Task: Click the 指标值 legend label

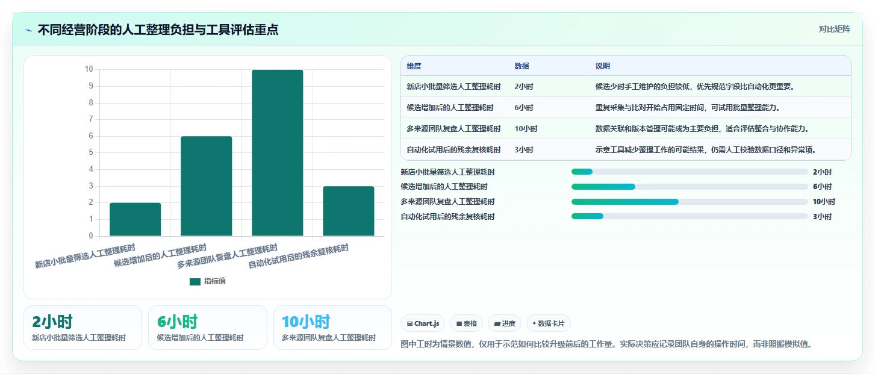Action: click(215, 281)
